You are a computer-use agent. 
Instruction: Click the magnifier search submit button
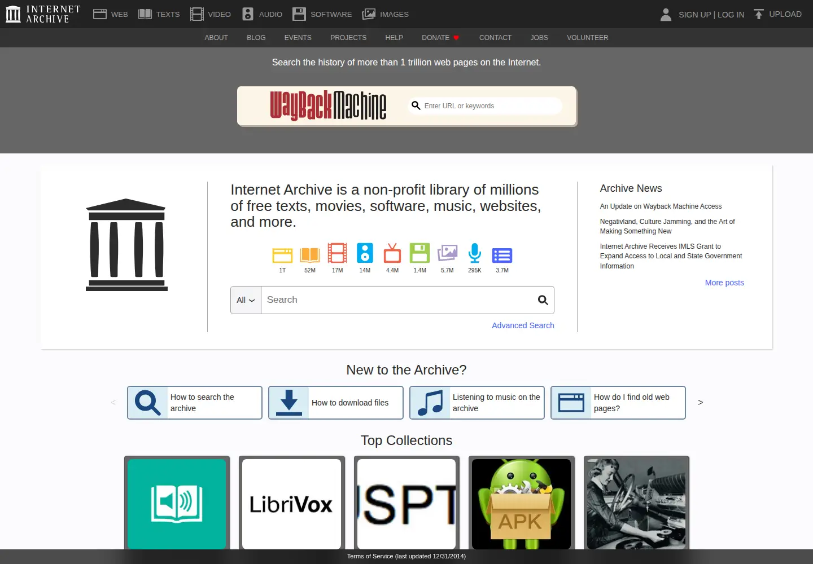543,300
